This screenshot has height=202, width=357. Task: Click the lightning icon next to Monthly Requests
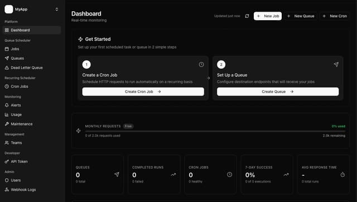click(78, 131)
